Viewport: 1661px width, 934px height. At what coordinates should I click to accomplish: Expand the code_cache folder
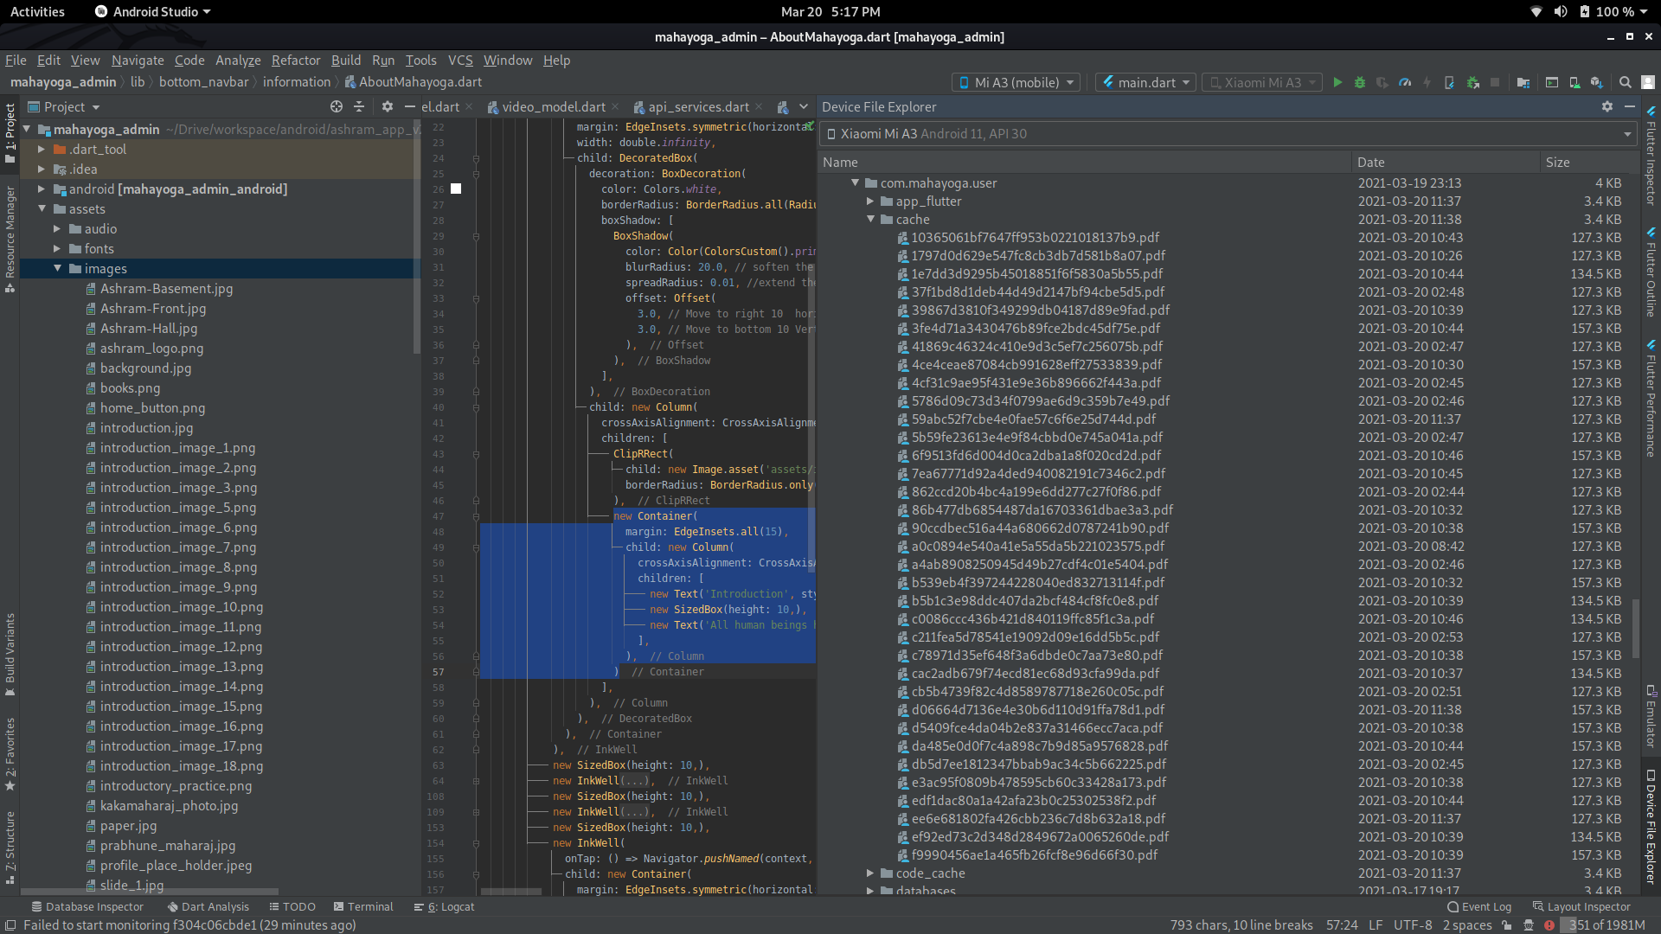pyautogui.click(x=870, y=873)
